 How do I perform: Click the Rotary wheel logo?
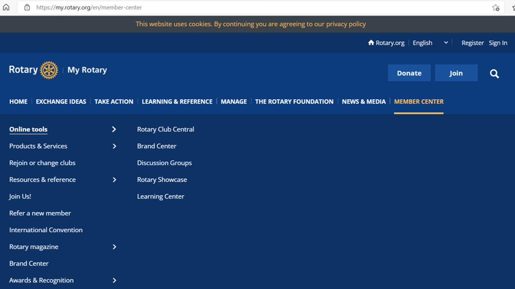[x=49, y=70]
